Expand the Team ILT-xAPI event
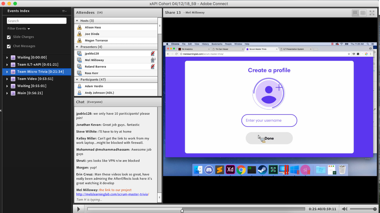This screenshot has width=380, height=213. pos(7,65)
